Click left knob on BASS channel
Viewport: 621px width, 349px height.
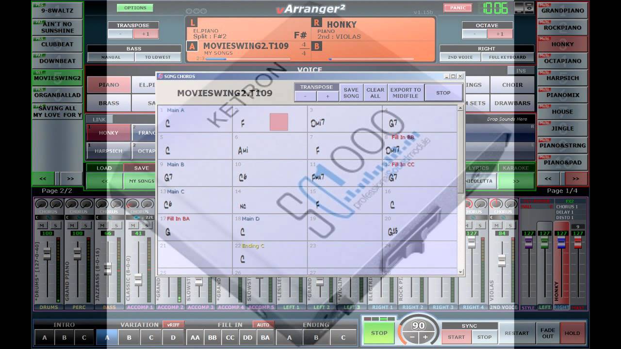pyautogui.click(x=102, y=204)
